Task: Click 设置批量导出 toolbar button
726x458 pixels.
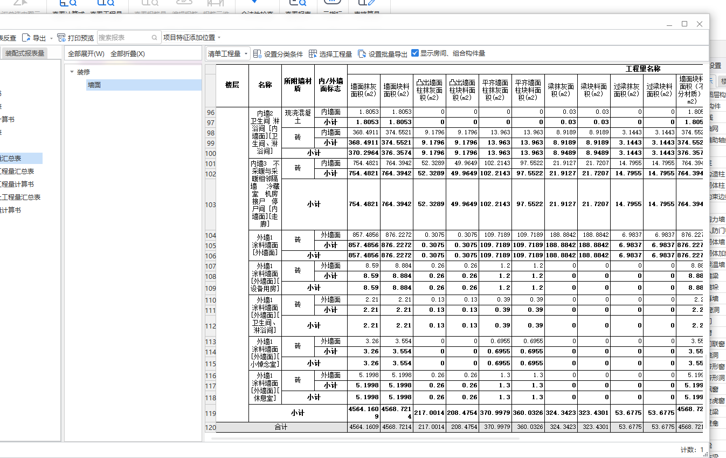Action: (x=383, y=54)
